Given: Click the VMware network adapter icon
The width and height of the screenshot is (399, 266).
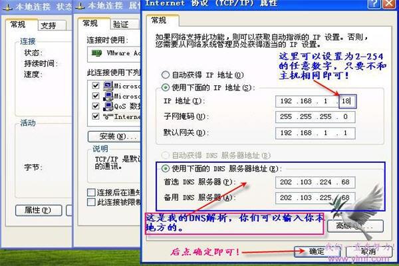Looking at the screenshot, I should (97, 53).
